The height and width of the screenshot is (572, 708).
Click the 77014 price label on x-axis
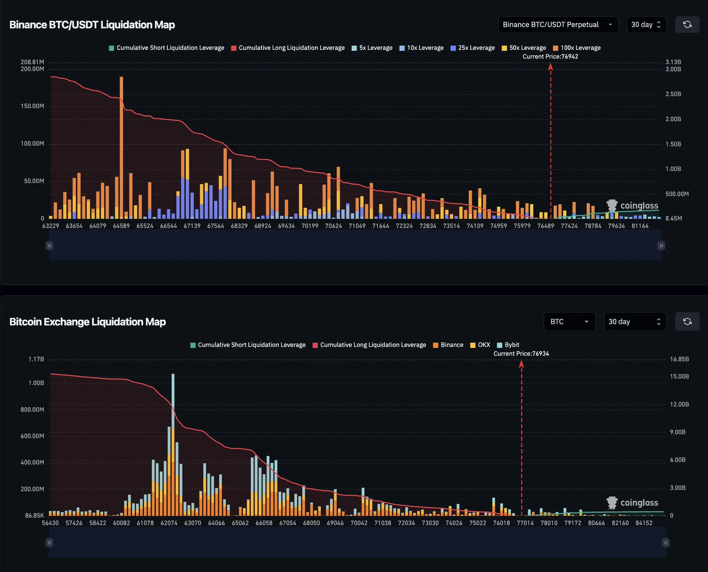click(525, 523)
